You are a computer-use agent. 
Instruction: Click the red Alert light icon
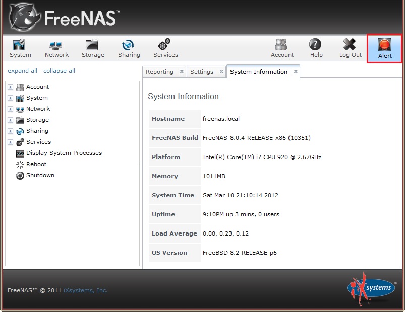point(385,45)
